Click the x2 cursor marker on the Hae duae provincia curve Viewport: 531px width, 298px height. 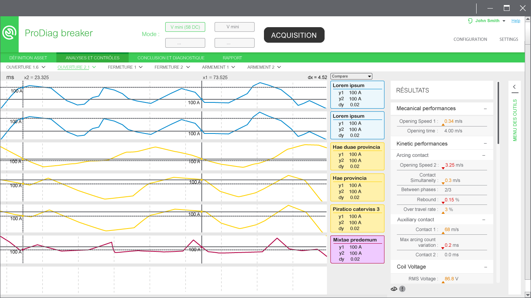(x=23, y=159)
